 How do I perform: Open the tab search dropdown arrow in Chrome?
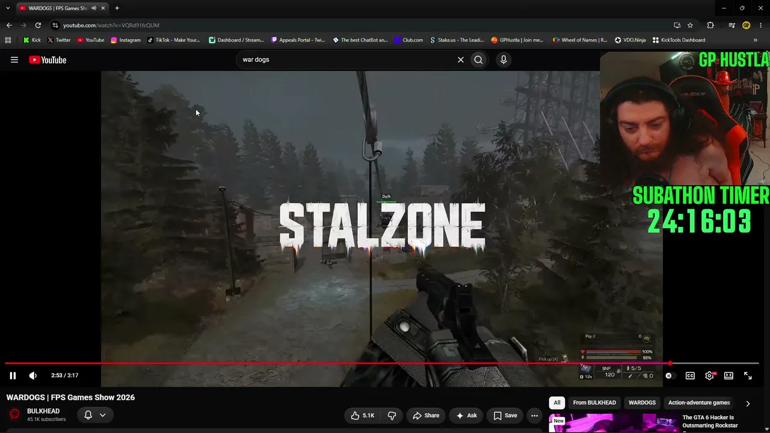[8, 8]
